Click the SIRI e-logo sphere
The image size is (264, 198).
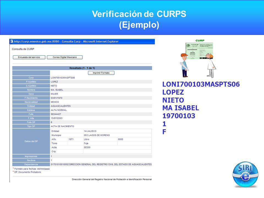pyautogui.click(x=246, y=174)
